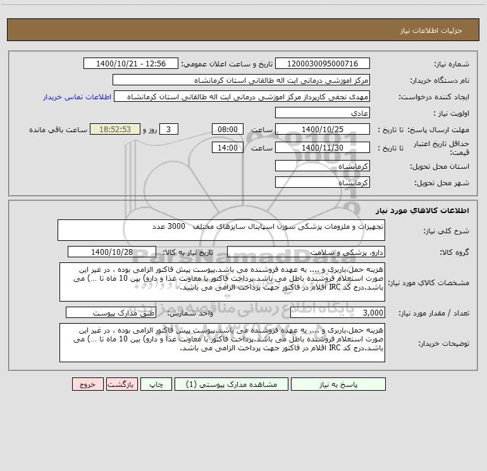Open مشاهده مدارک پیوستی (1) button
This screenshot has height=471, width=487.
coord(231,384)
